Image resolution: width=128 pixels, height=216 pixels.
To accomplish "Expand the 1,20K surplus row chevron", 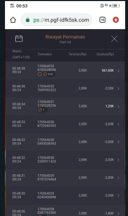I will click(x=118, y=106).
